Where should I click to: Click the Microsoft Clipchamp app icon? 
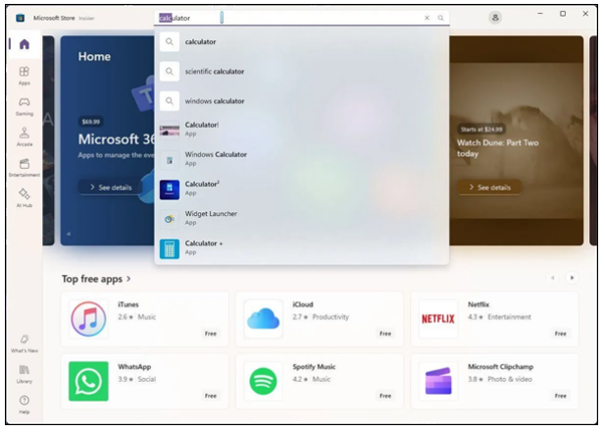438,381
